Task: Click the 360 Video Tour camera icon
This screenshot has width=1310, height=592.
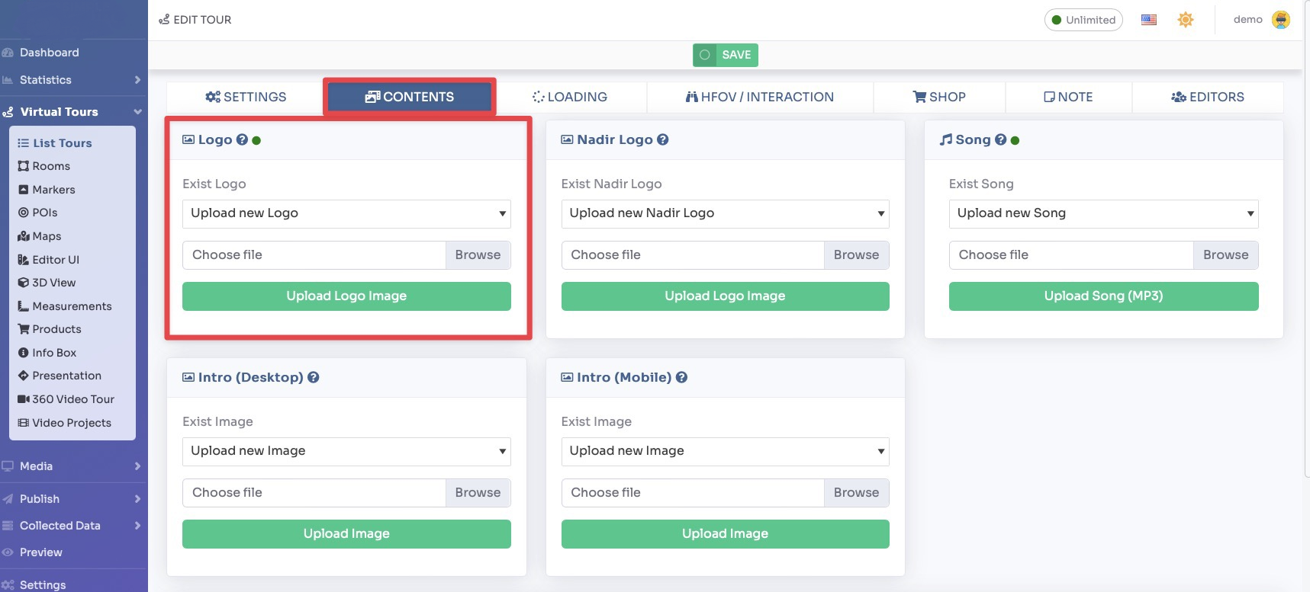Action: [x=24, y=399]
